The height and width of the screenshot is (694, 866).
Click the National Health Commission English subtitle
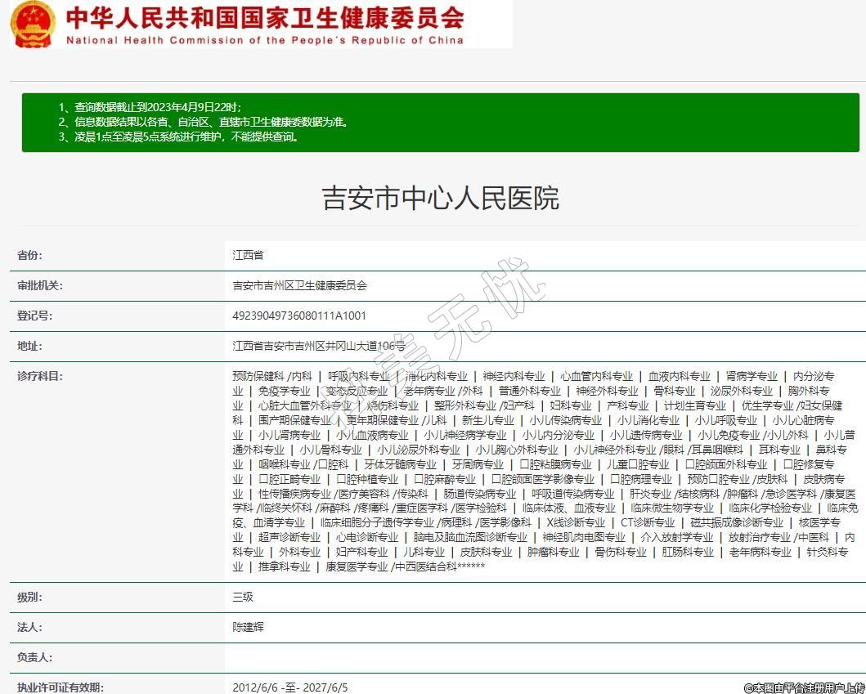[264, 40]
